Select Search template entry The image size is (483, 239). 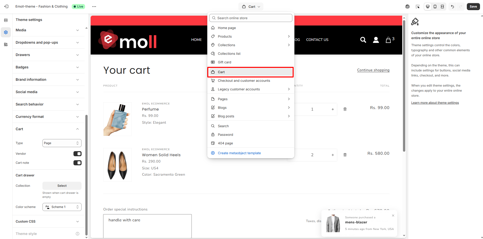[251, 126]
